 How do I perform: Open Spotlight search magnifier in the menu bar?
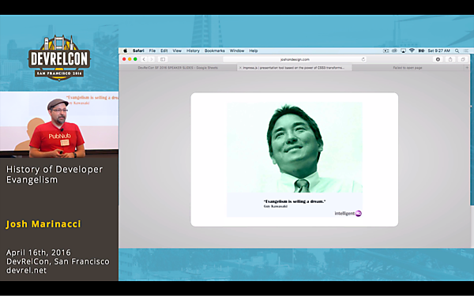click(457, 51)
